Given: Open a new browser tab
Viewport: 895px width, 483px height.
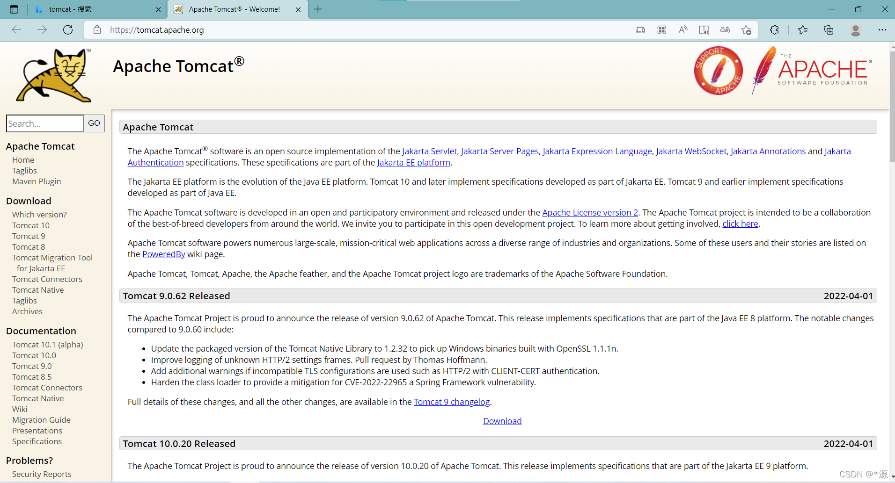Looking at the screenshot, I should click(318, 9).
